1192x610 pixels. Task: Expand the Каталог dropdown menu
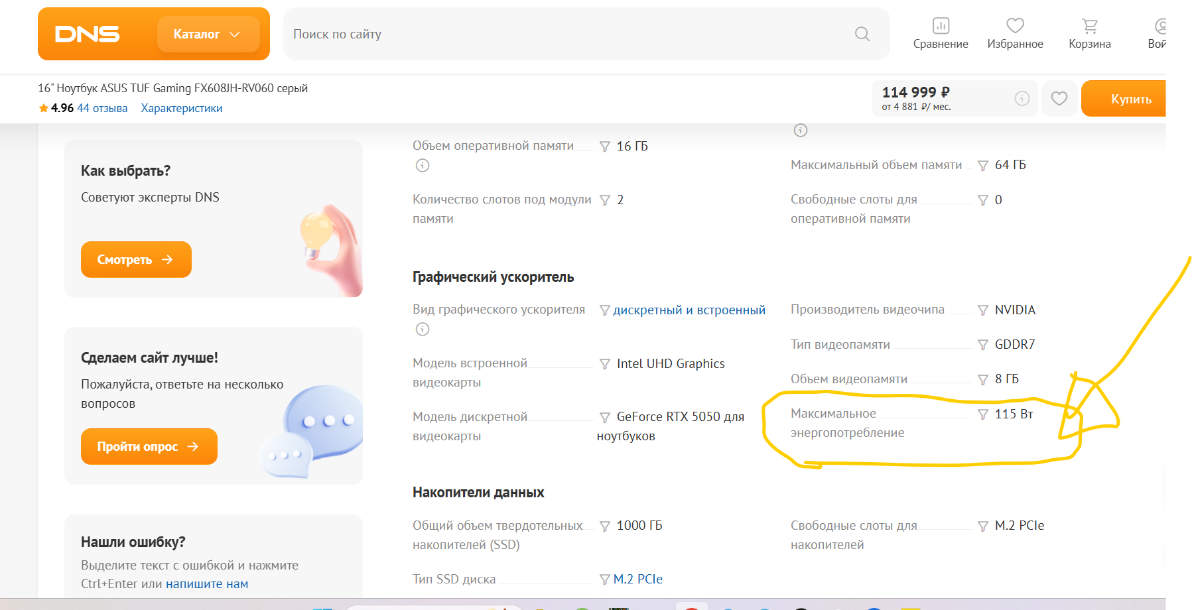click(x=208, y=34)
